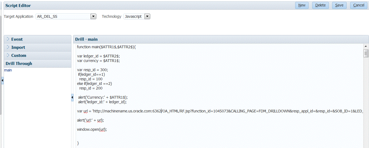Image resolution: width=369 pixels, height=148 pixels.
Task: Click the Target Application label
Action: (19, 16)
